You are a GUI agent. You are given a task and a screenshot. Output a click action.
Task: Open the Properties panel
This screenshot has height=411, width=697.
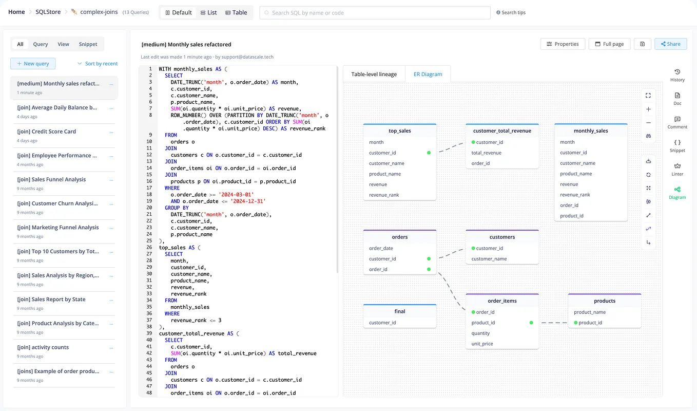(x=563, y=44)
